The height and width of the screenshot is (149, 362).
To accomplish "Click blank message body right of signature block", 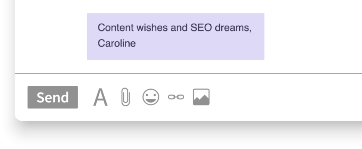I will point(311,35).
